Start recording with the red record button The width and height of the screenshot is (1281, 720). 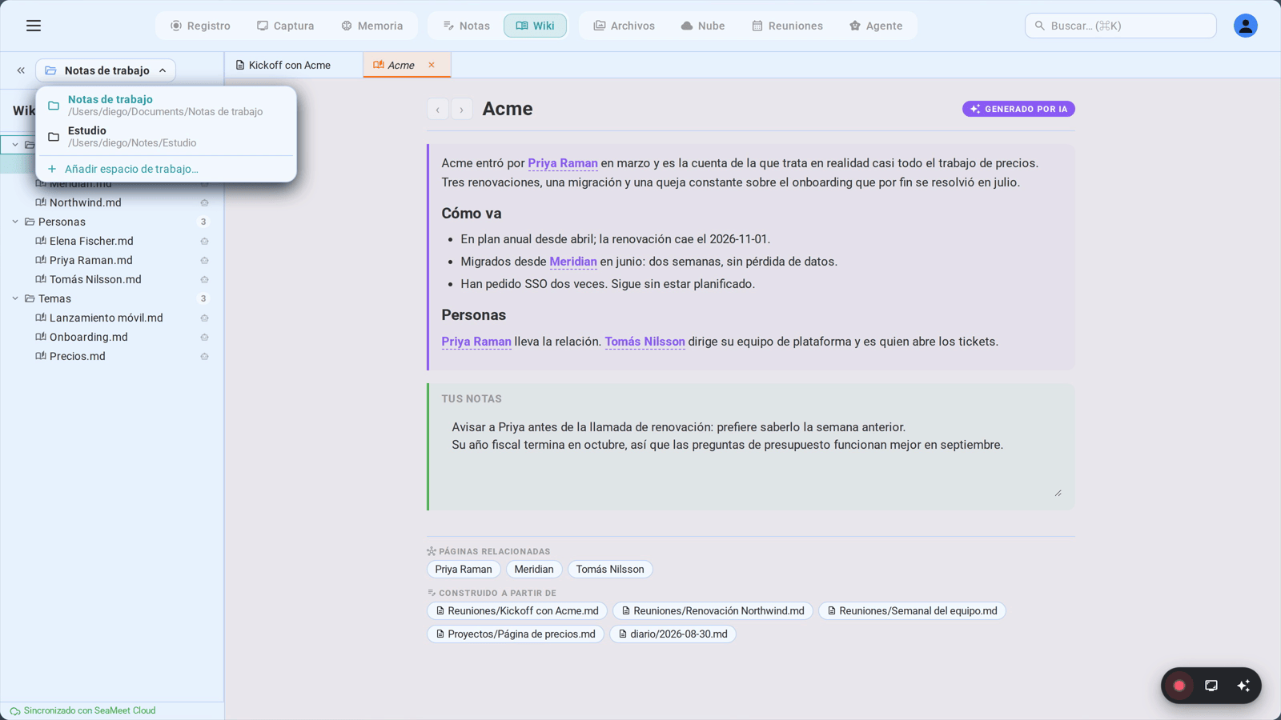1179,686
